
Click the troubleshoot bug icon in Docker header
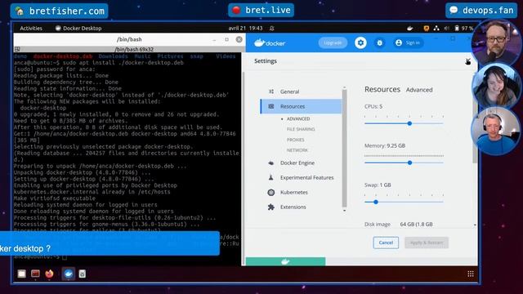click(379, 42)
